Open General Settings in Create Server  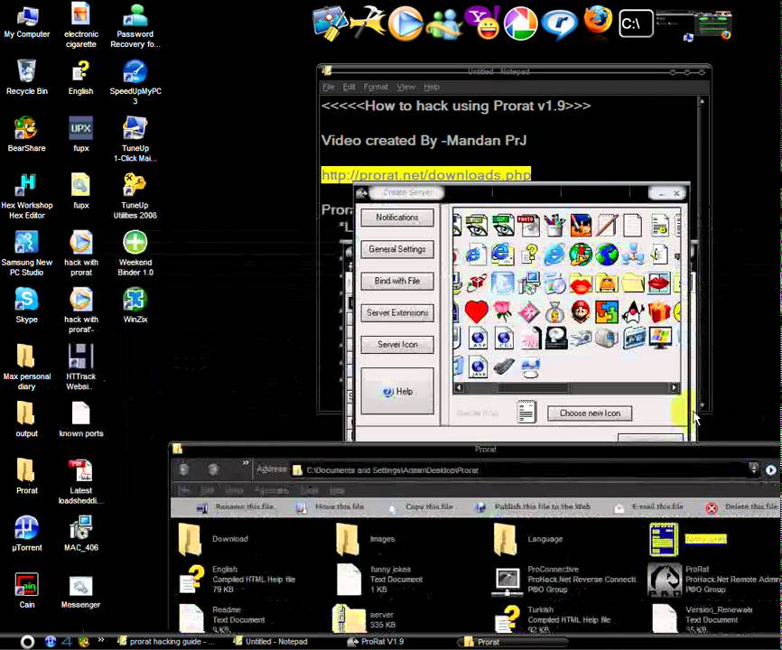tap(397, 249)
